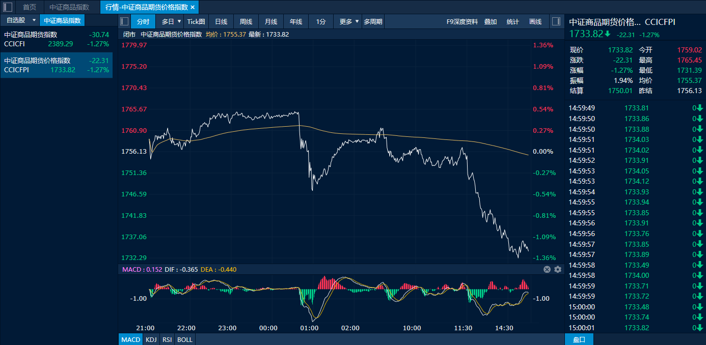
Task: Click the 画线 drawing tool button
Action: pyautogui.click(x=535, y=21)
